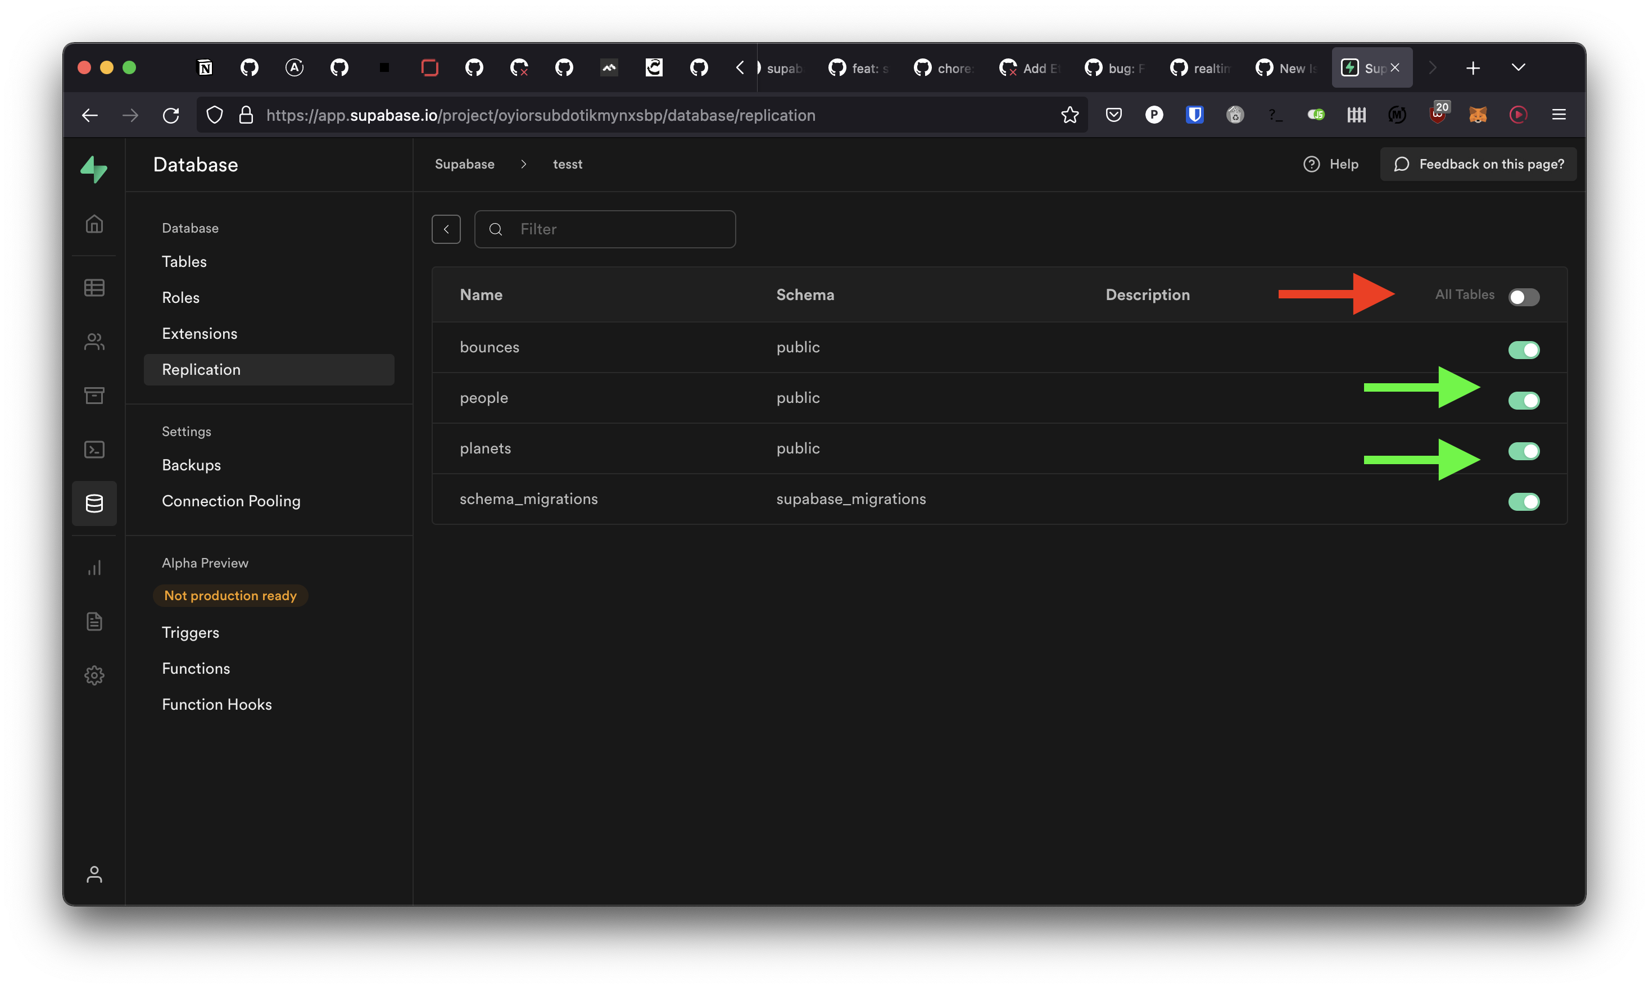Screen dimensions: 1649x989
Task: Open Triggers alpha preview
Action: coord(191,632)
